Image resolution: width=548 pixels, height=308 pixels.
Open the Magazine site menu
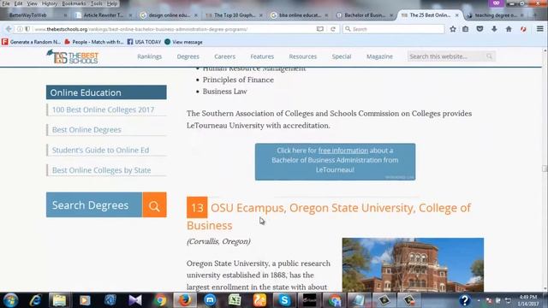coord(379,56)
